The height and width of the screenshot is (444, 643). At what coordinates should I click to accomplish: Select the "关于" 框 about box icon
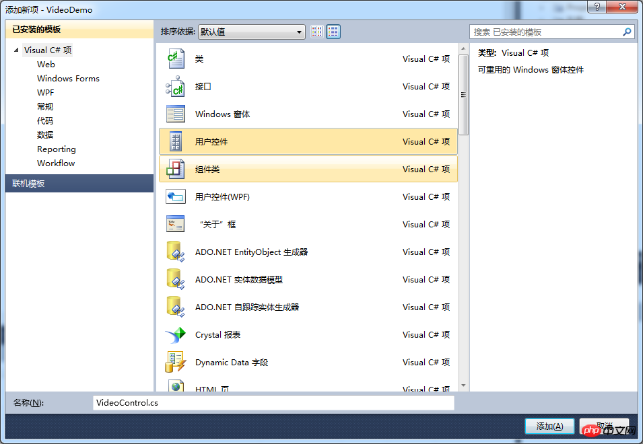pos(176,224)
